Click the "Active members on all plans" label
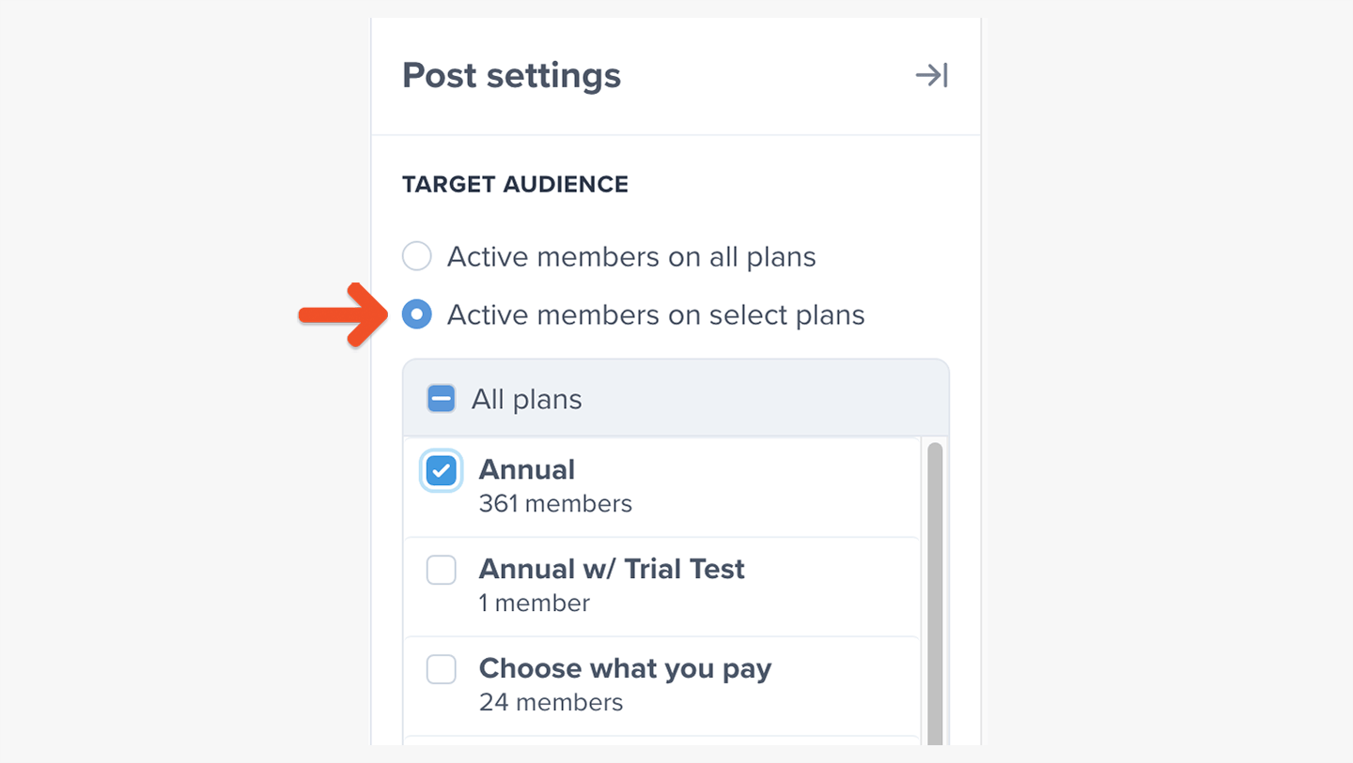This screenshot has height=763, width=1353. [x=631, y=257]
